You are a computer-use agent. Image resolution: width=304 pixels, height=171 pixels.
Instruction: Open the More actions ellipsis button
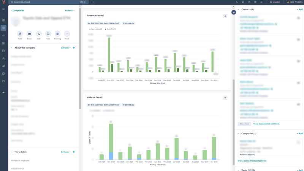click(67, 34)
